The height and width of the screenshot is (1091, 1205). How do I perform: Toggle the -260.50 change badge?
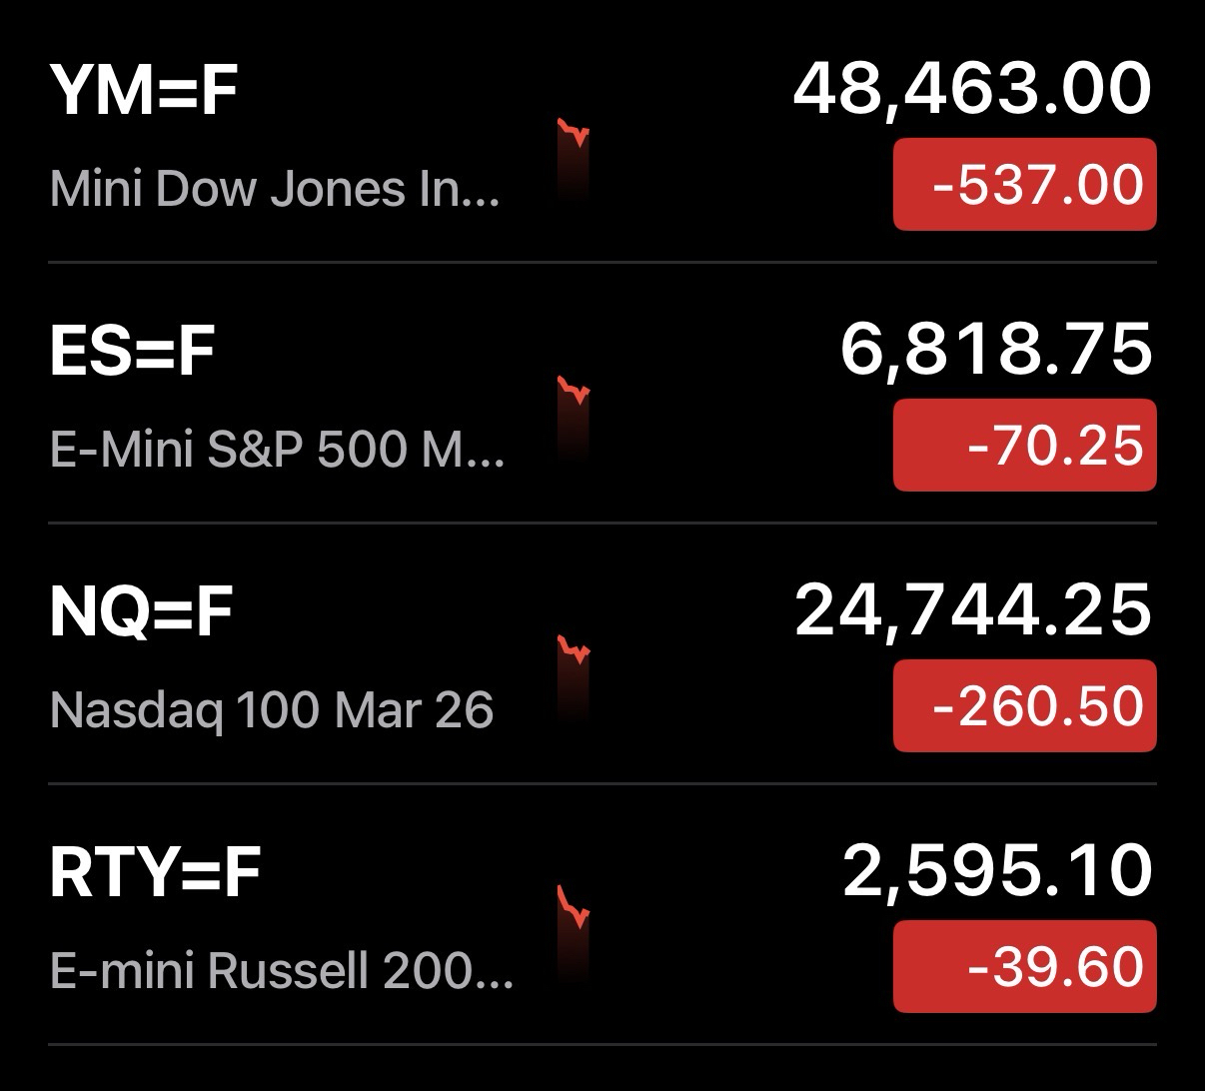click(1024, 706)
